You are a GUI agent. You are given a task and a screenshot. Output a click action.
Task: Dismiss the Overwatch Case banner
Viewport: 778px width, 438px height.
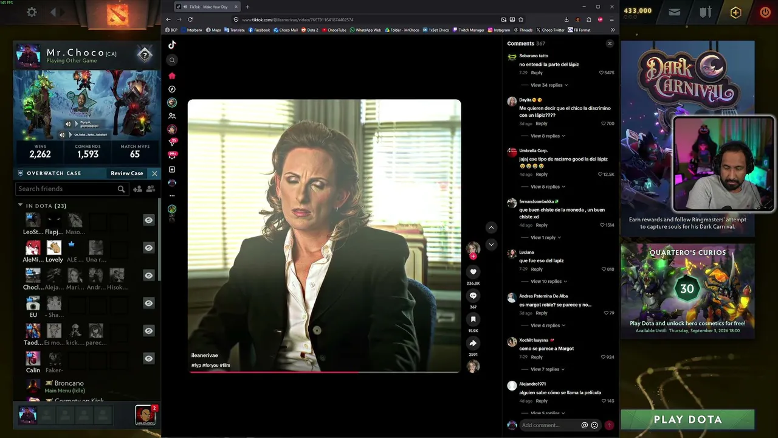(154, 173)
